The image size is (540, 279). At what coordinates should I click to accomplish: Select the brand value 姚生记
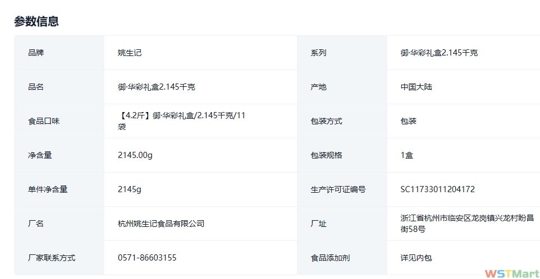[x=130, y=53]
